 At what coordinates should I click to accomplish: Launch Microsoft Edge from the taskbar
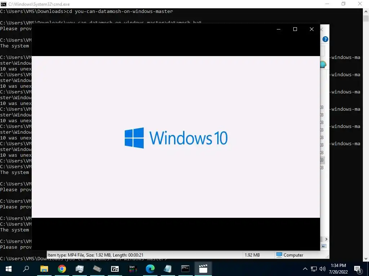tap(150, 269)
